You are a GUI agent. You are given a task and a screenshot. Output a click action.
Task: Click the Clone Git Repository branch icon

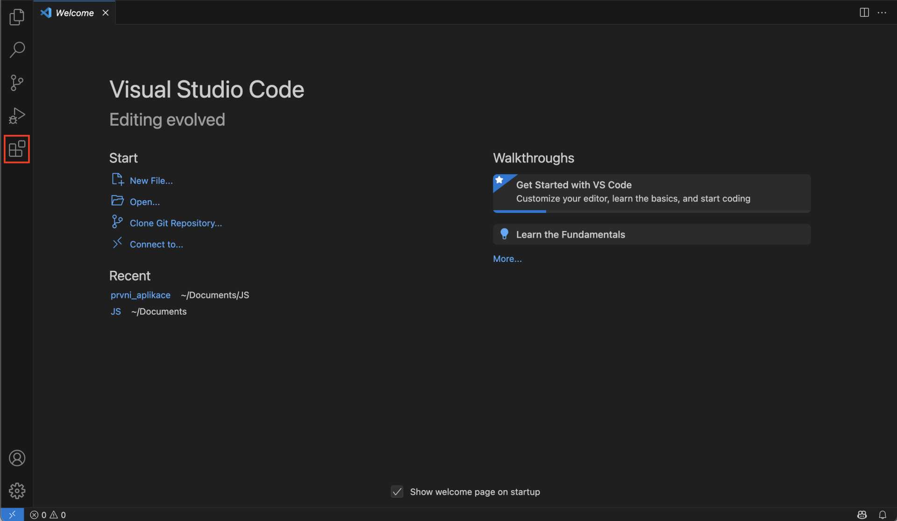[117, 222]
